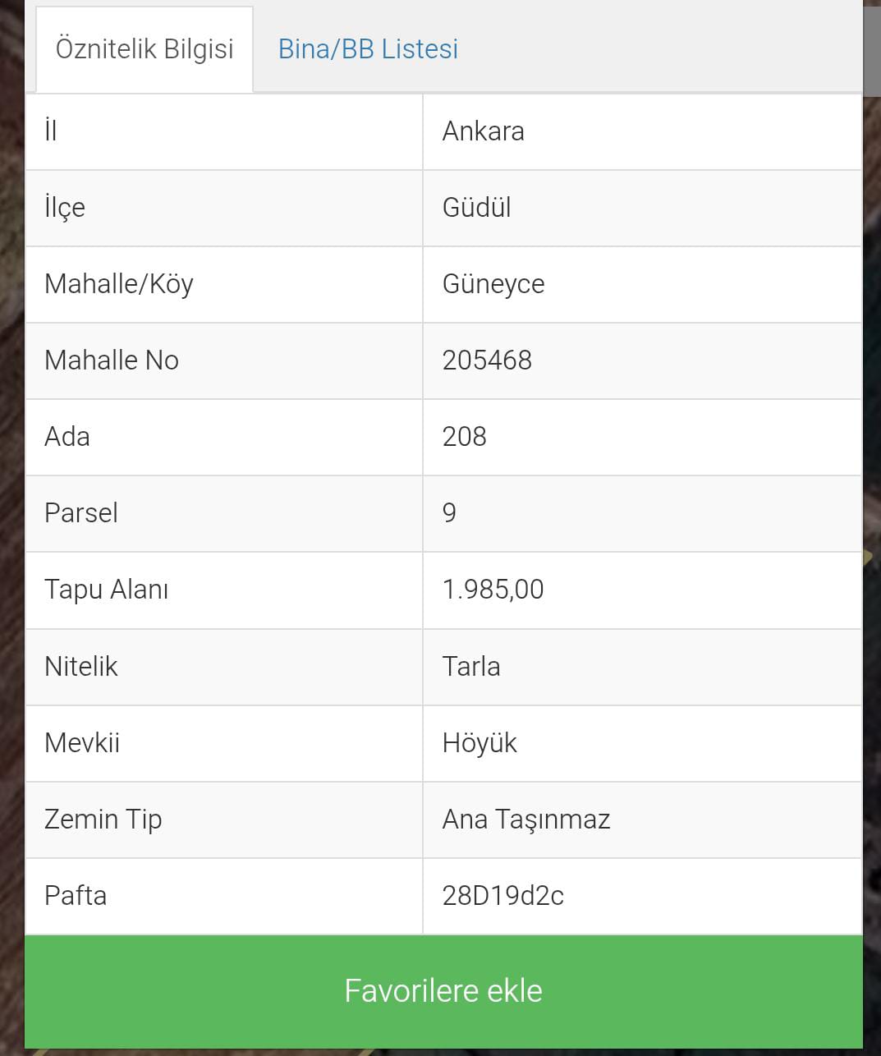
Task: Select the Ankara value cell
Action: click(642, 131)
